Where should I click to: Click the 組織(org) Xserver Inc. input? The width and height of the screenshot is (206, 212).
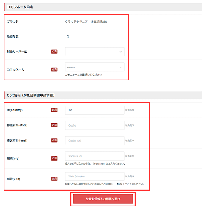click(95, 156)
